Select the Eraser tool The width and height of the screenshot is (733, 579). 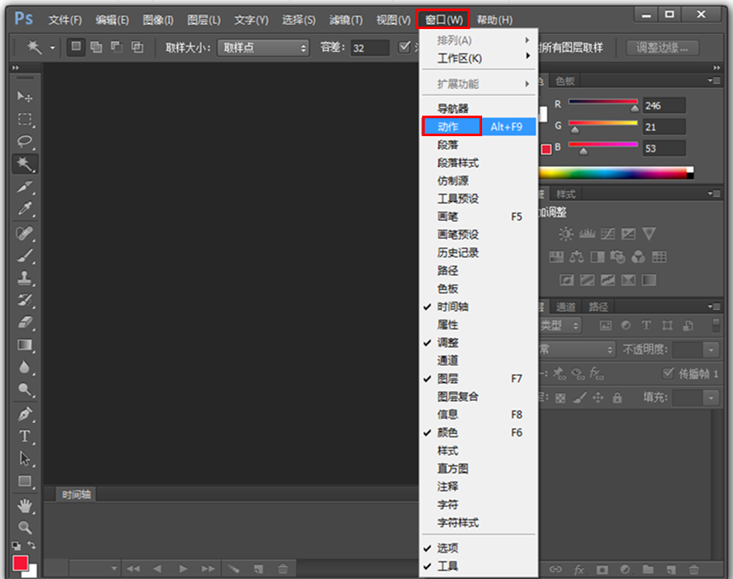pyautogui.click(x=25, y=322)
